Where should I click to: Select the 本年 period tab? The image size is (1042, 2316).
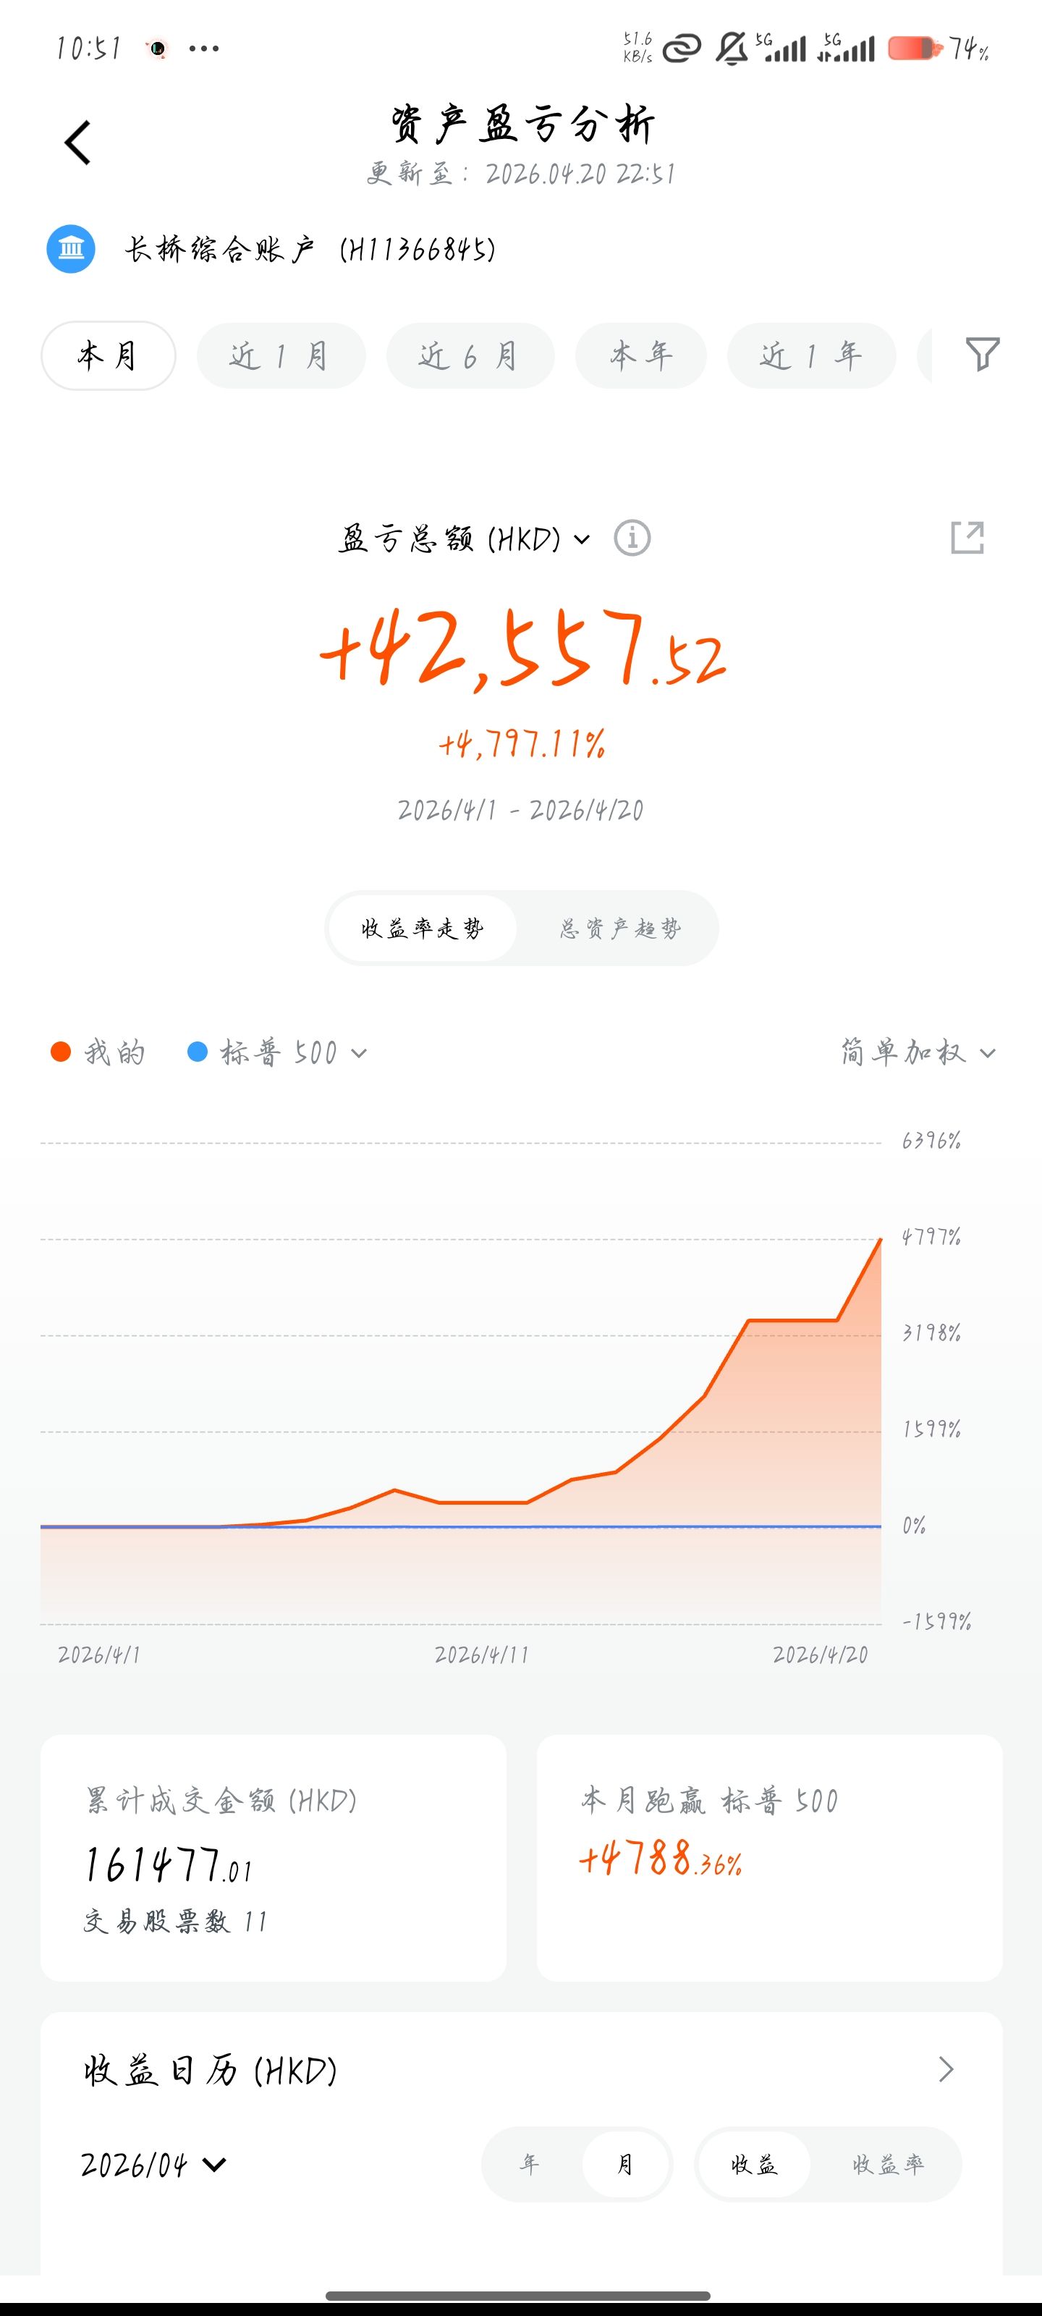pos(641,356)
